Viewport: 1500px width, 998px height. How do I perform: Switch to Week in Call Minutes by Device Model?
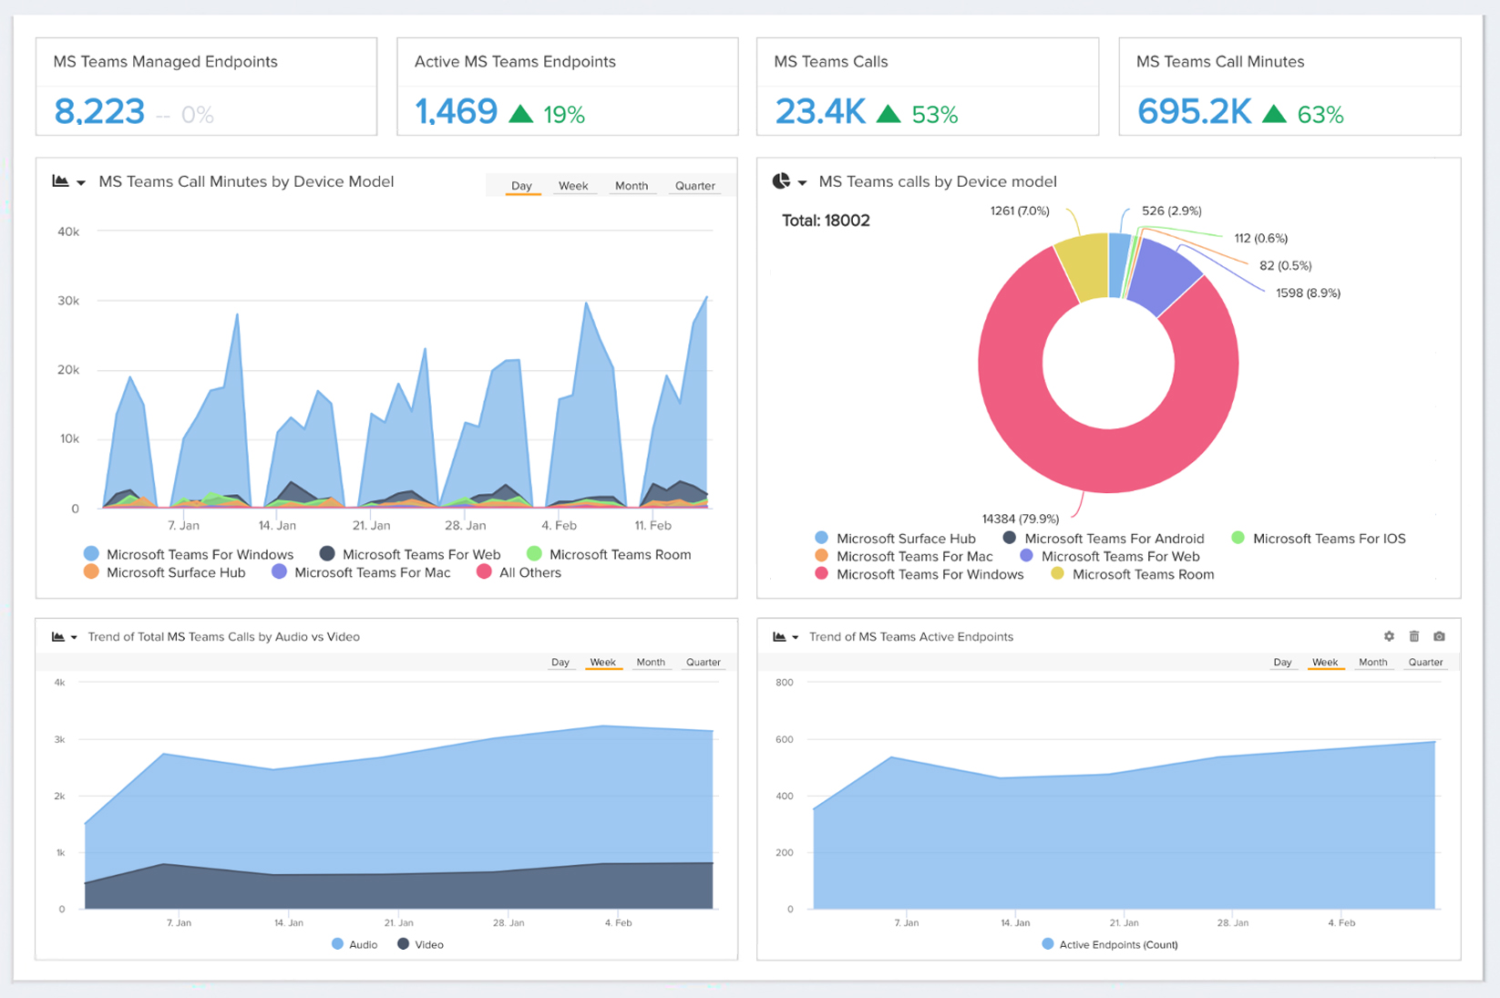click(x=573, y=185)
